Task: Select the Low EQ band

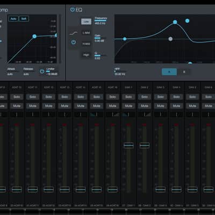Action: 86,21
